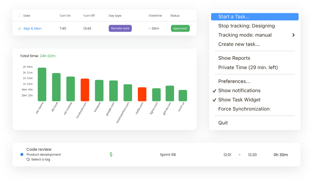
Task: Click the tag icon beside Select a tag
Action: tap(28, 159)
